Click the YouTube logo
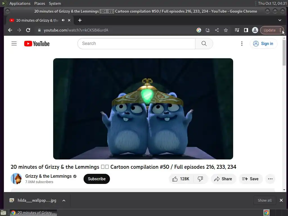 pos(37,44)
